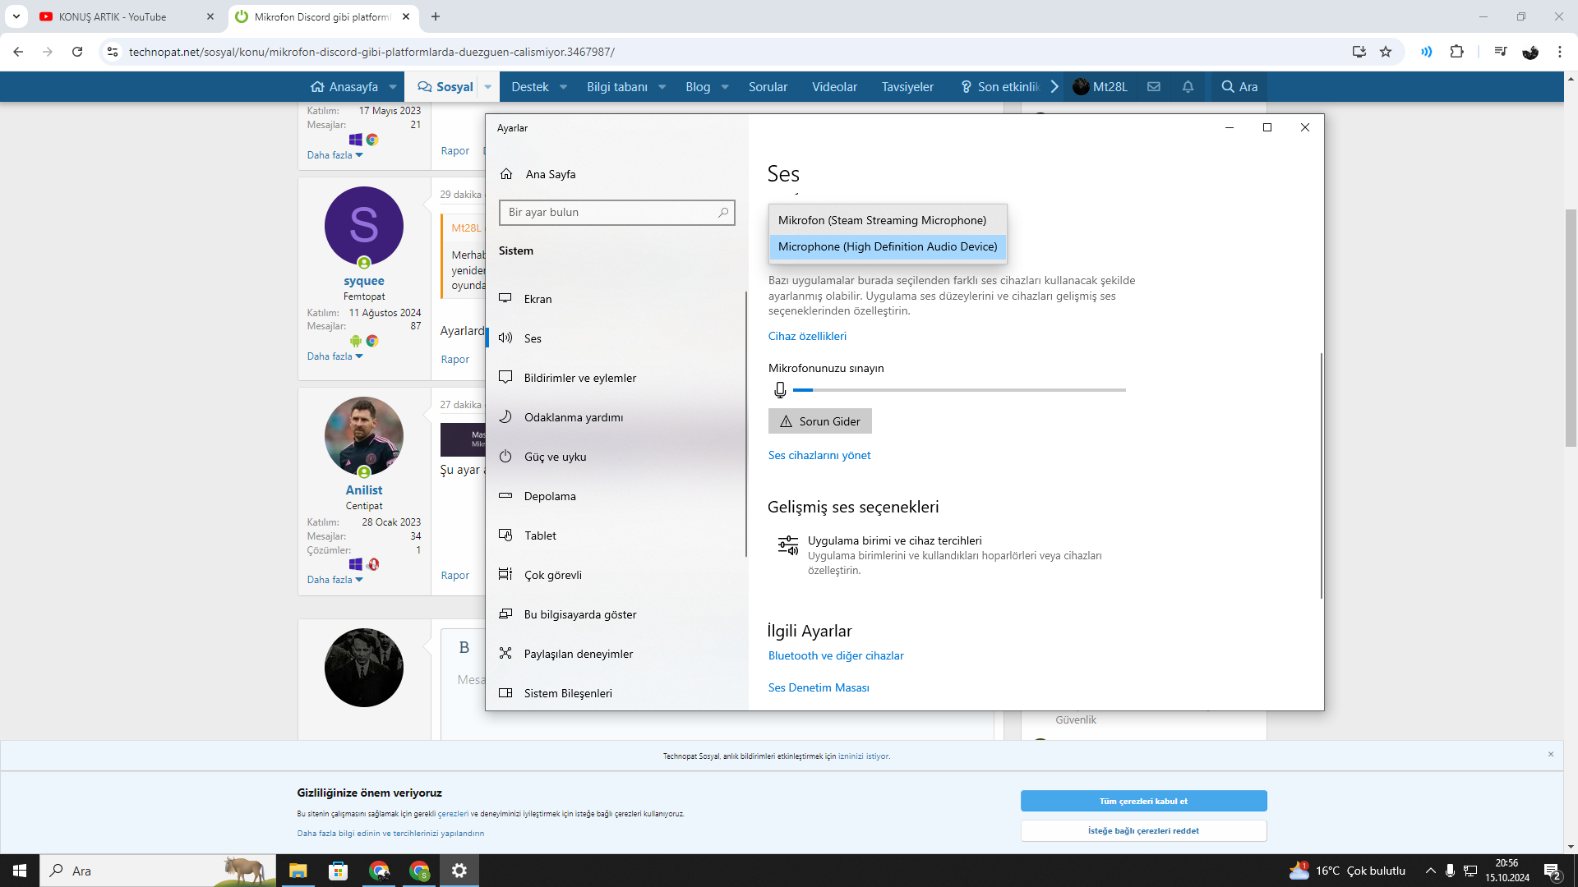Choose Microphone (High Definition Audio Device)

(887, 246)
